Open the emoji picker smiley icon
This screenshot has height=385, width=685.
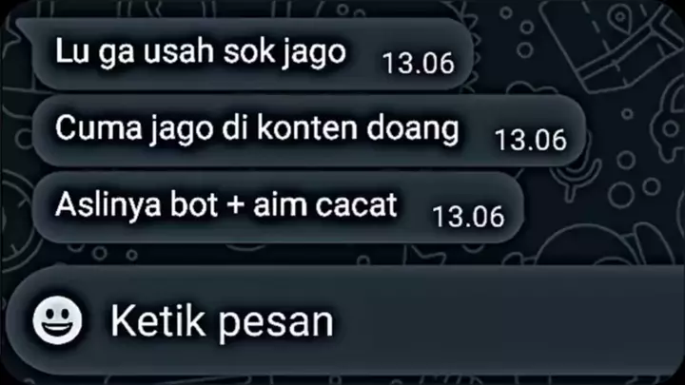coord(57,320)
